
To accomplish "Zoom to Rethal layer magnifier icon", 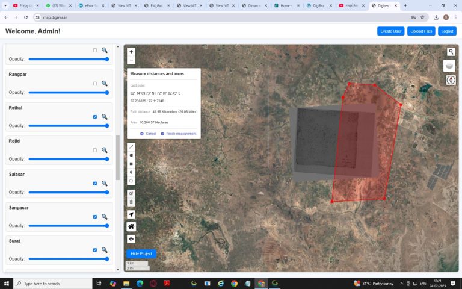I will click(x=104, y=117).
